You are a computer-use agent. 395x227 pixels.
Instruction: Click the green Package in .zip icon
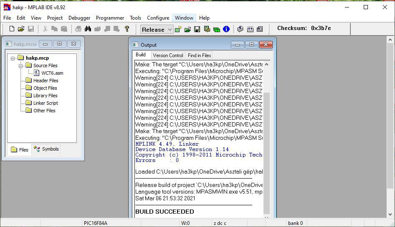click(217, 29)
